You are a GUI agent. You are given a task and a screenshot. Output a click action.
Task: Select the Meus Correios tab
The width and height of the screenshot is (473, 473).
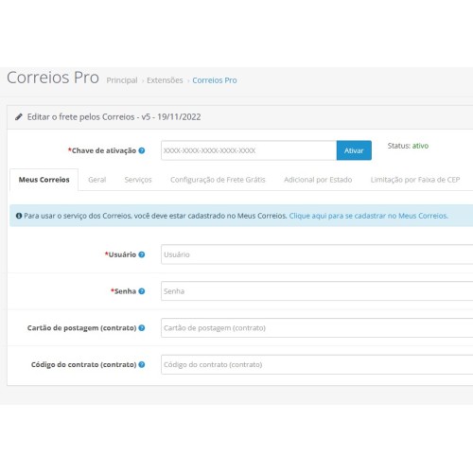click(x=44, y=180)
